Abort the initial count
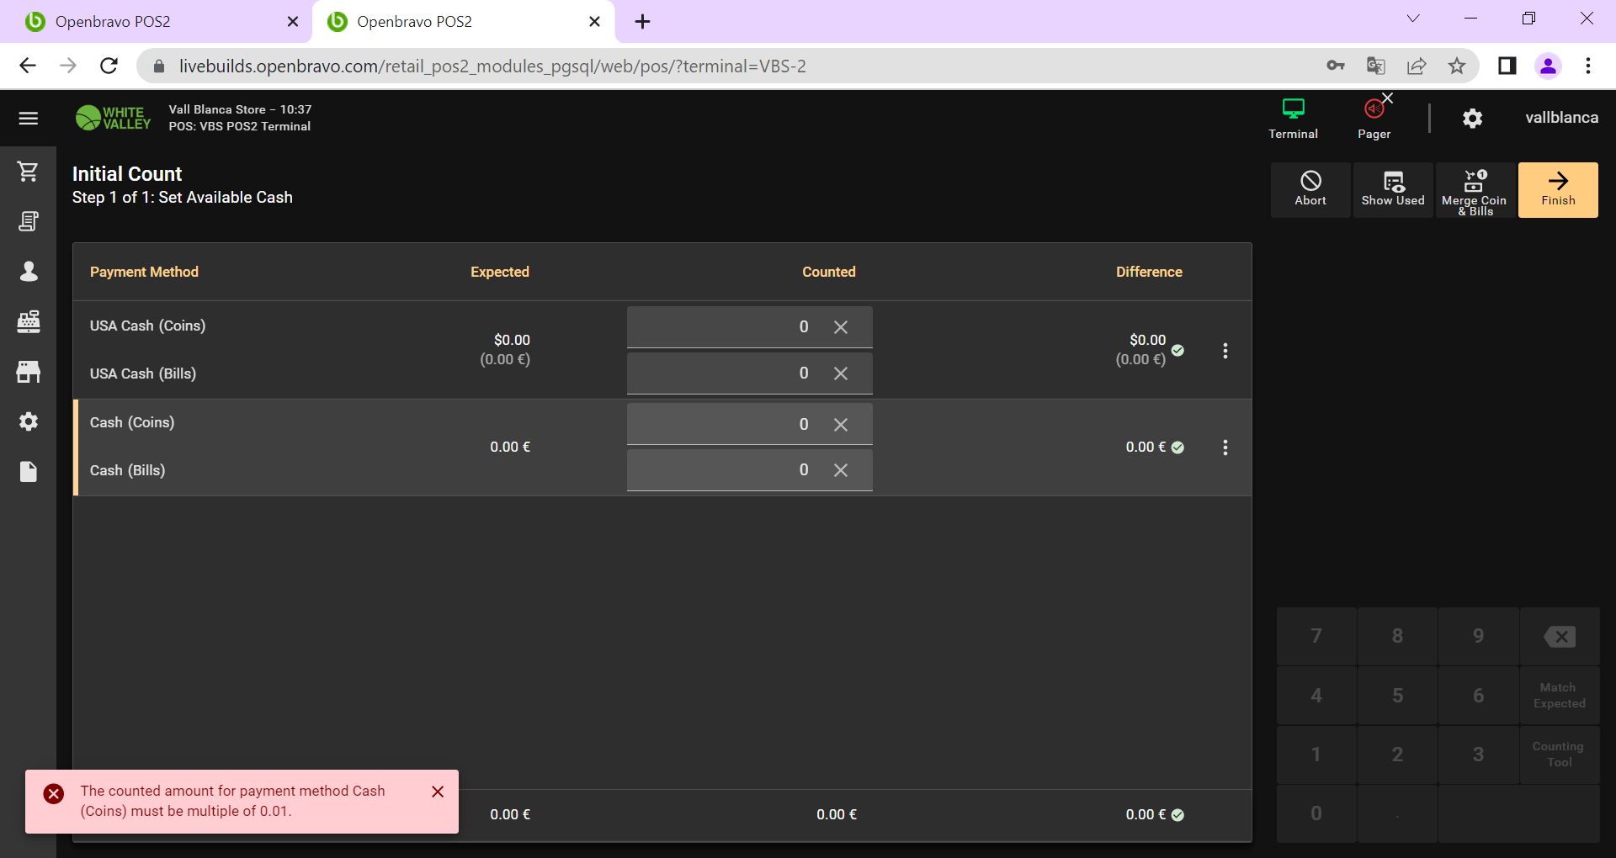Image resolution: width=1616 pixels, height=858 pixels. [x=1310, y=190]
